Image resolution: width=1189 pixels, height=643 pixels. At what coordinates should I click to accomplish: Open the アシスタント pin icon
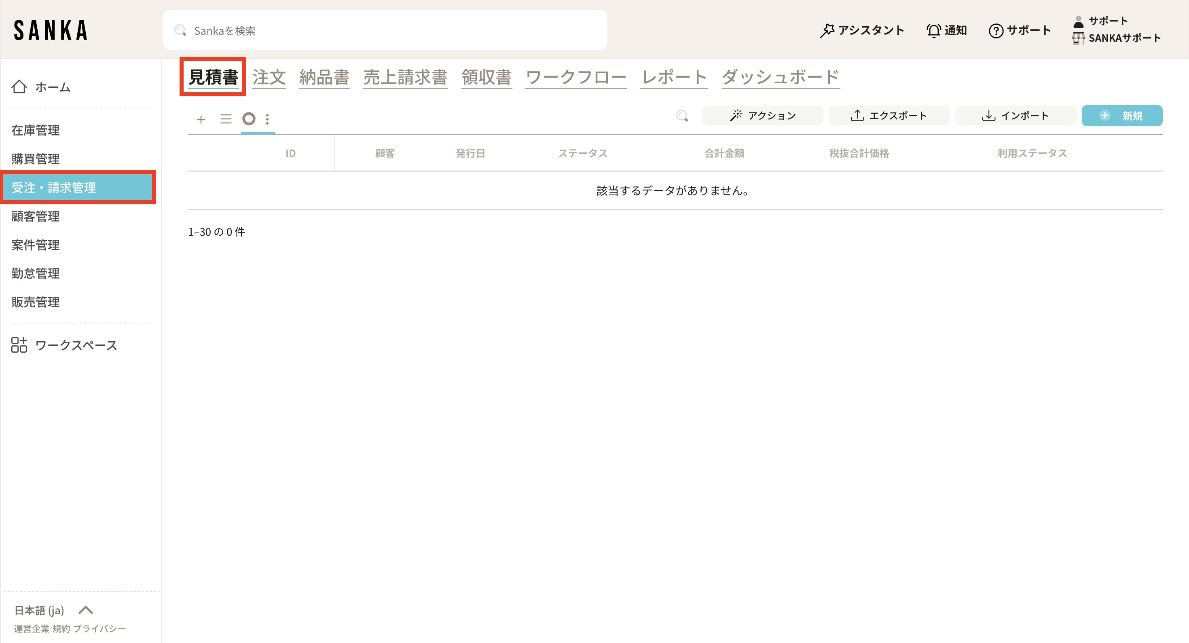827,30
